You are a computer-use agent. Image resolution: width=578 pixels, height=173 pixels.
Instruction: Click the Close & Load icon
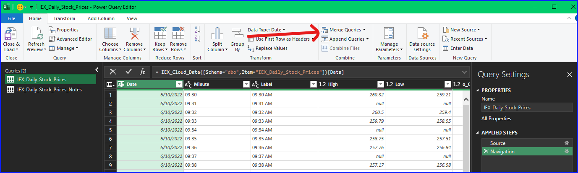[11, 34]
